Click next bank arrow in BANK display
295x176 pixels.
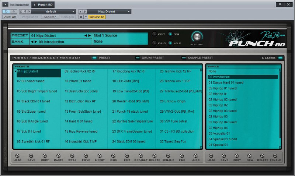coord(36,42)
